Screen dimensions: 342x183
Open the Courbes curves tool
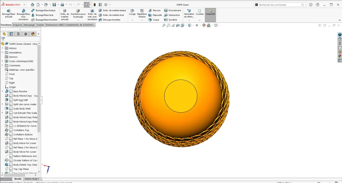(x=200, y=12)
